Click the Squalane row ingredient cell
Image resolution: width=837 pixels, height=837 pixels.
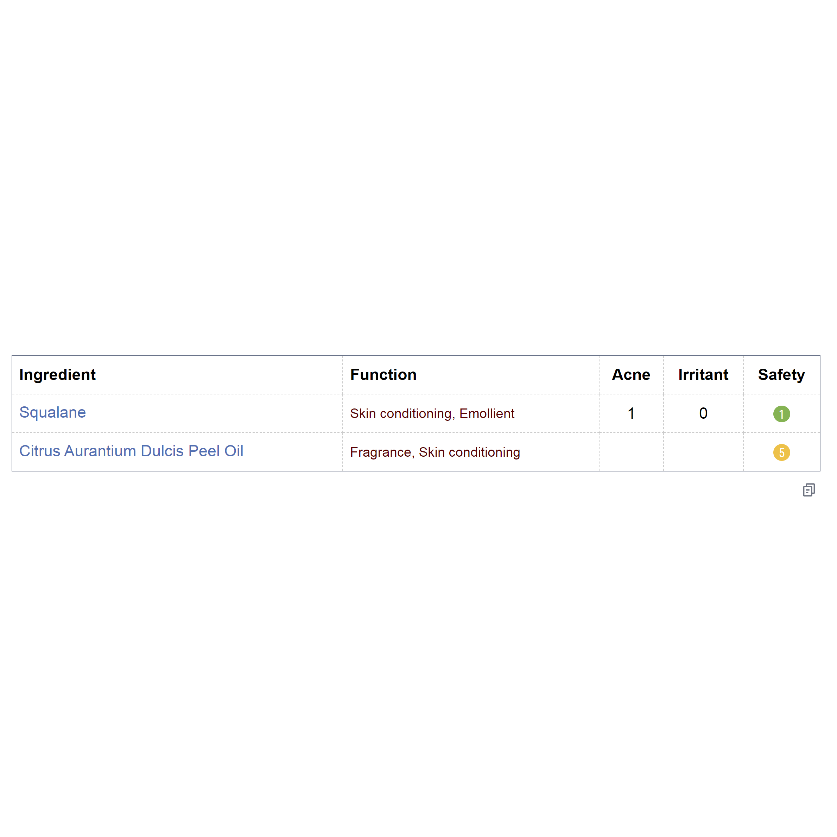coord(177,413)
